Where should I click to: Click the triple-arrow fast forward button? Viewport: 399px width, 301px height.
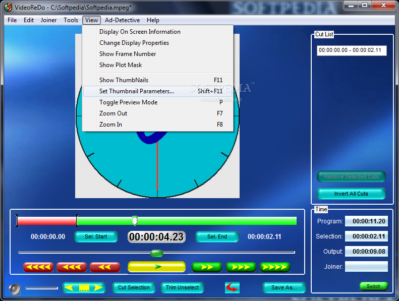pos(241,267)
